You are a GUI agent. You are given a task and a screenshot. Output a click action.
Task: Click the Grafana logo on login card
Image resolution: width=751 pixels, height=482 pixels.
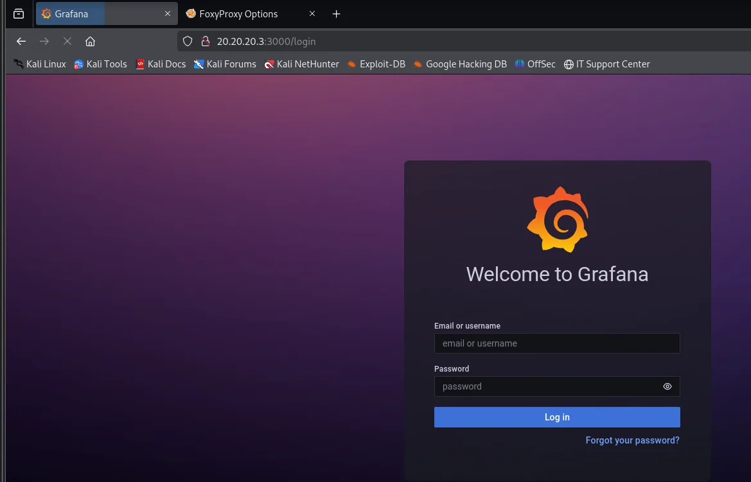(x=558, y=219)
